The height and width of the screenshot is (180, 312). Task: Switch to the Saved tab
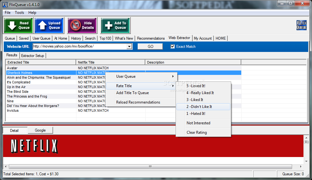click(x=24, y=38)
